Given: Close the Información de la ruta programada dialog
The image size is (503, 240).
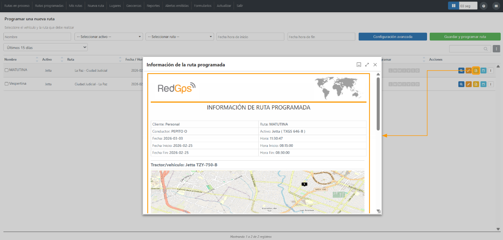Looking at the screenshot, I should pyautogui.click(x=375, y=65).
